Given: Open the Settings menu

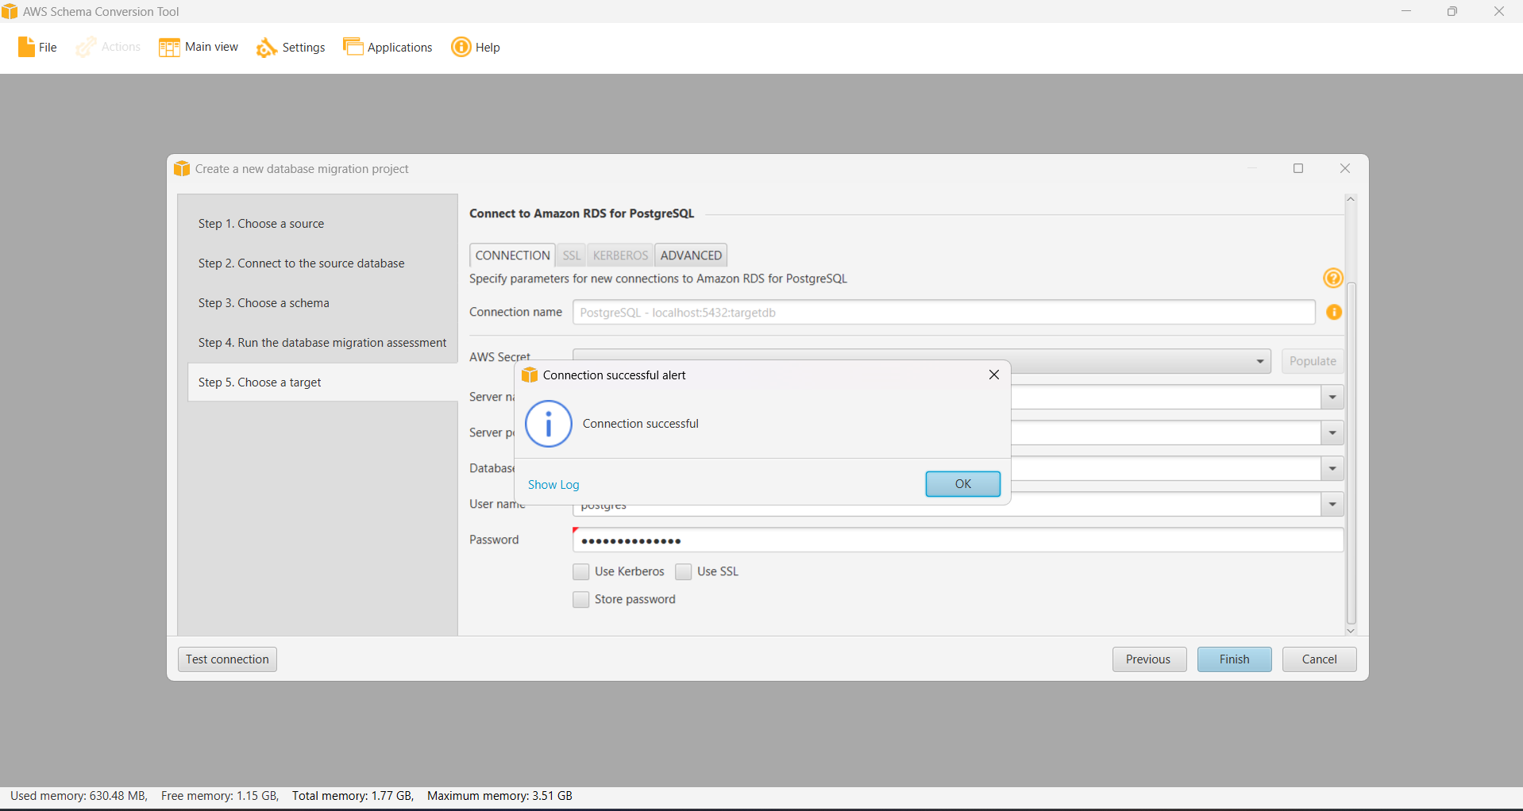Looking at the screenshot, I should click(x=291, y=48).
